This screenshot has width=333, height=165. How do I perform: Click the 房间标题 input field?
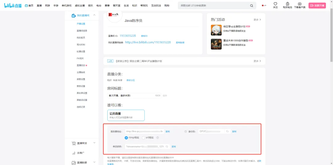131,95
